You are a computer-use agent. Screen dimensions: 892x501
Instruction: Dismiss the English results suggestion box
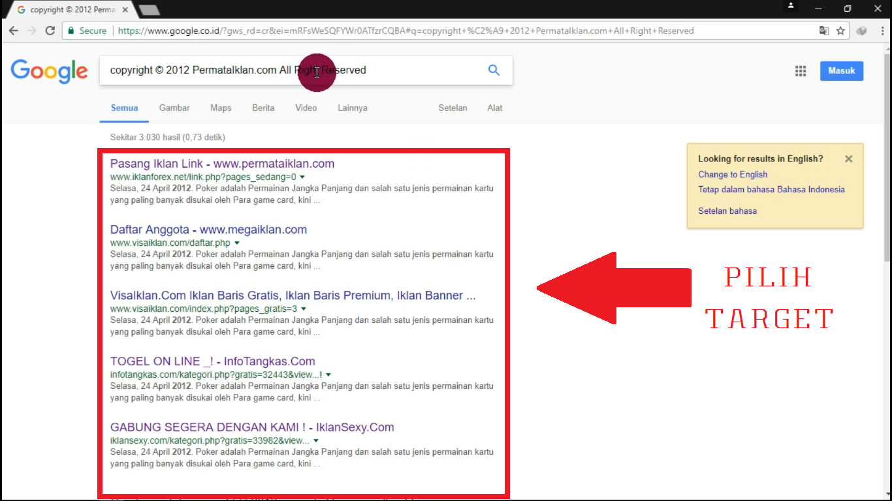pyautogui.click(x=848, y=159)
